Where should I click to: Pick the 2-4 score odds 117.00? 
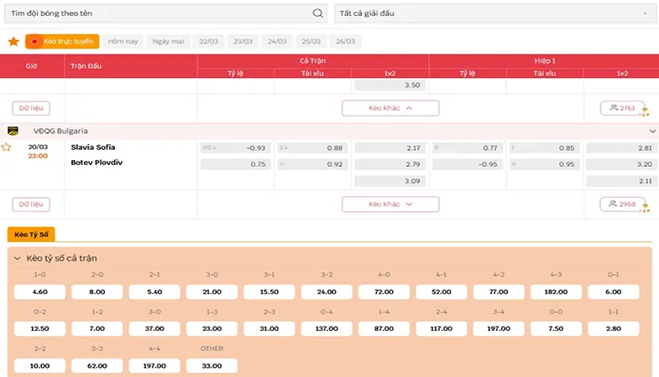442,328
